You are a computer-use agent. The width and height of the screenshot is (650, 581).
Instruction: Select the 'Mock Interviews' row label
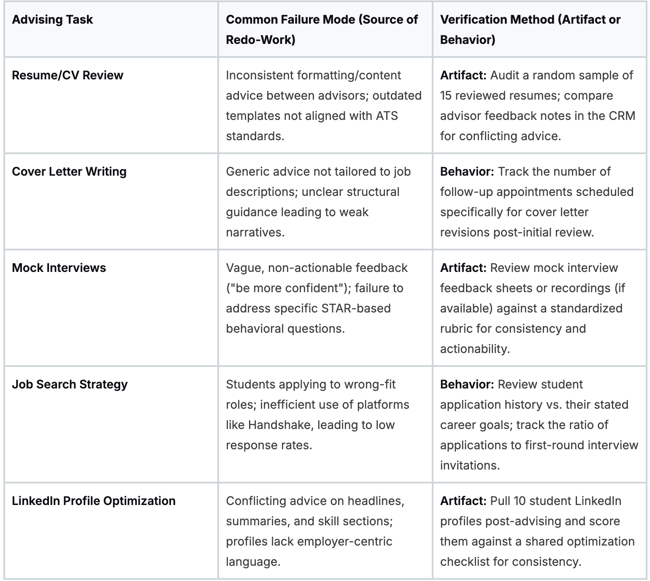pos(59,268)
